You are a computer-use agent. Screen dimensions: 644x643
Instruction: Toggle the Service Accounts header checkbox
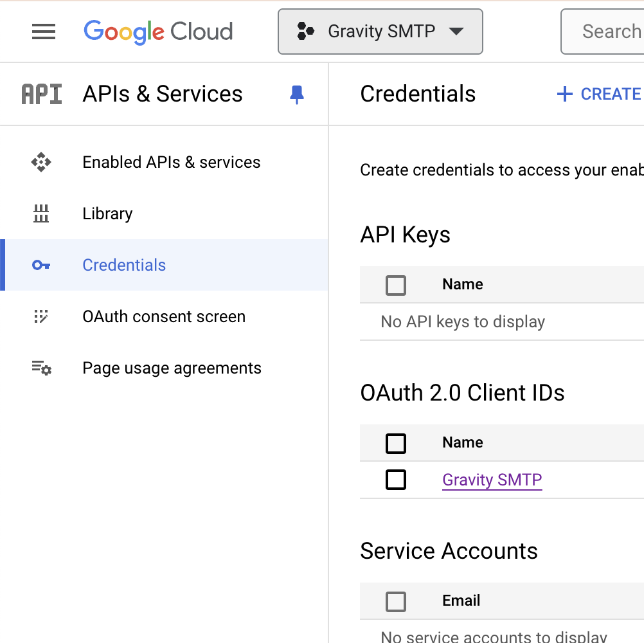point(396,601)
